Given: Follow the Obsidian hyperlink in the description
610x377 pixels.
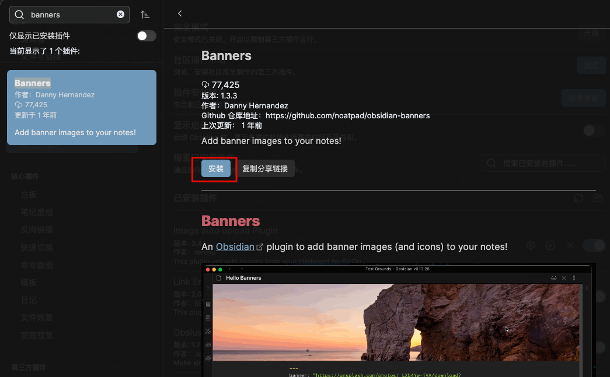Looking at the screenshot, I should 235,247.
